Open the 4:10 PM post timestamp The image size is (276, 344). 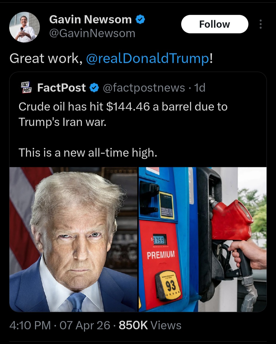click(x=30, y=325)
